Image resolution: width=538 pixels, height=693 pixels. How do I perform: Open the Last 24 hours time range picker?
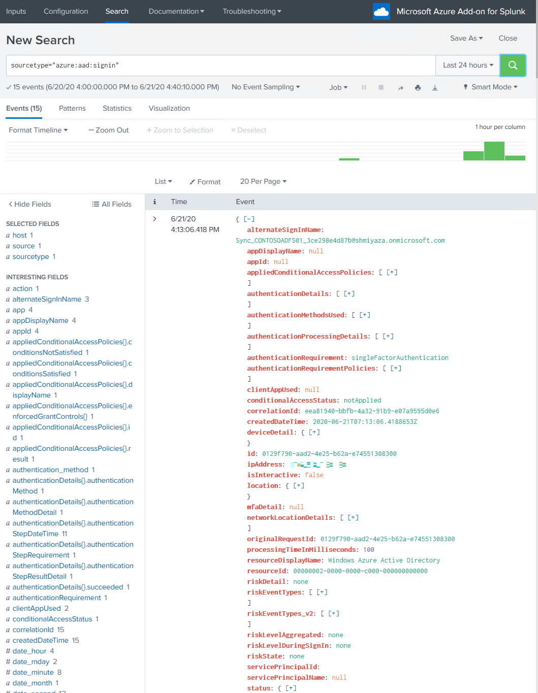[467, 65]
